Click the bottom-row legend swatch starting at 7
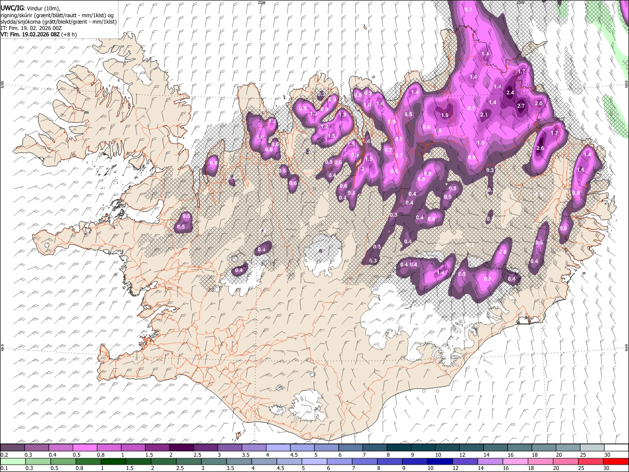Viewport: 629px width, 472px height. pyautogui.click(x=364, y=461)
